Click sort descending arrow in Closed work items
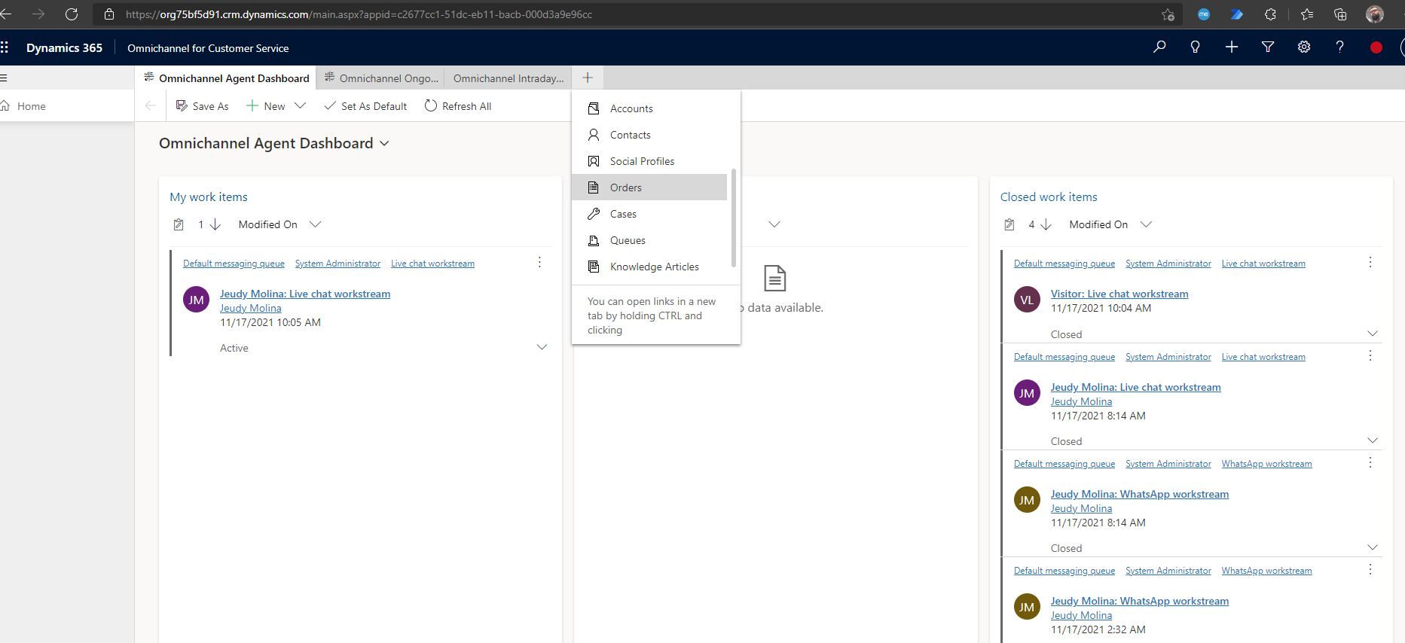1405x643 pixels. point(1046,224)
